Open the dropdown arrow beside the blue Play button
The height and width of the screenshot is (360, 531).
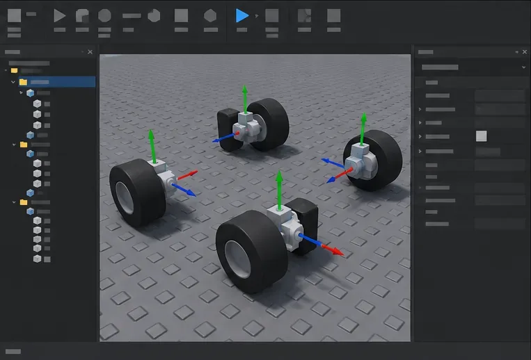coord(256,16)
